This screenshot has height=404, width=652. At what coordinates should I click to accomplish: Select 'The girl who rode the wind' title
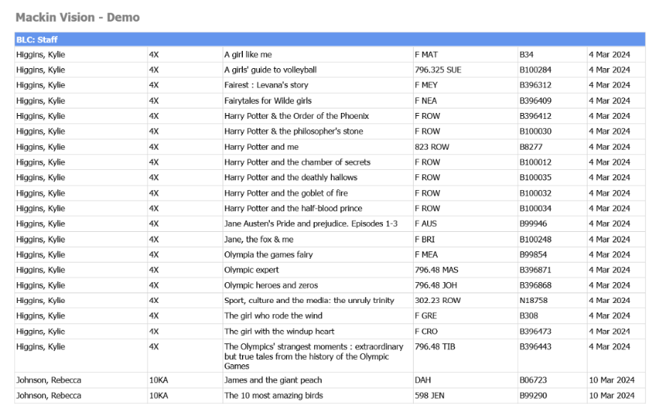274,316
